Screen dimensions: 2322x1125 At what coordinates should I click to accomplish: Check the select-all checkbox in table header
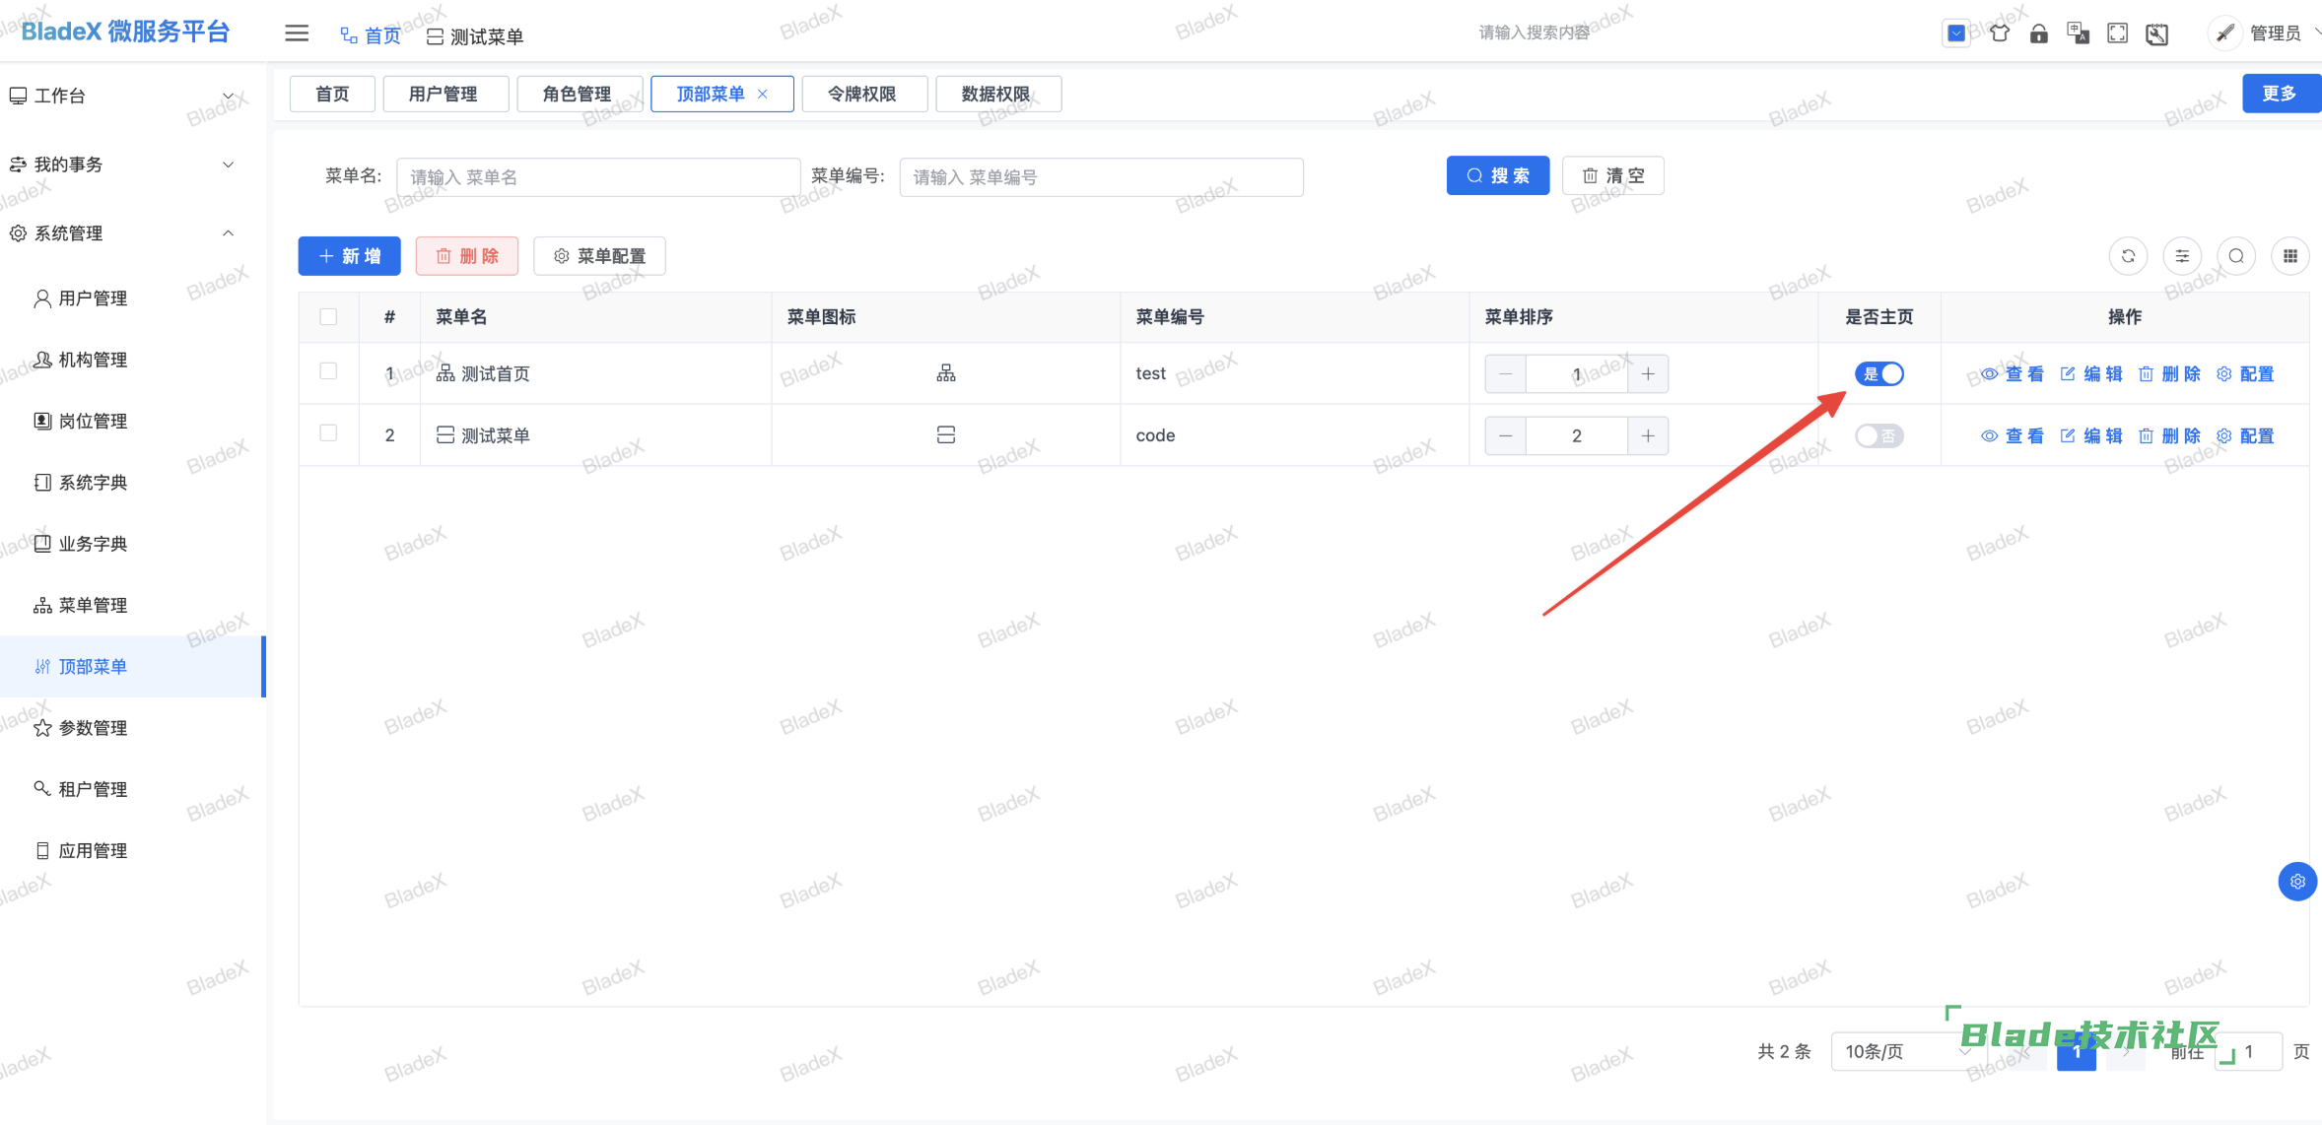point(328,317)
